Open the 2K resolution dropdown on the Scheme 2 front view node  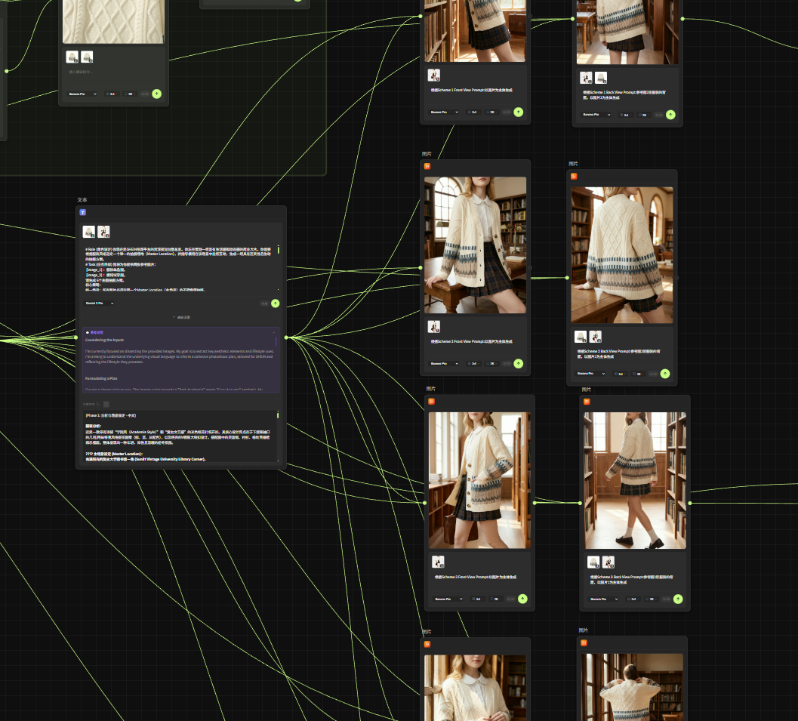pyautogui.click(x=491, y=363)
